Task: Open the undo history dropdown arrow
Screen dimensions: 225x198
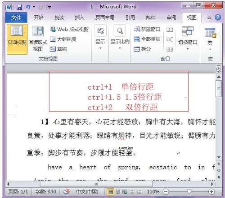Action: click(x=34, y=7)
